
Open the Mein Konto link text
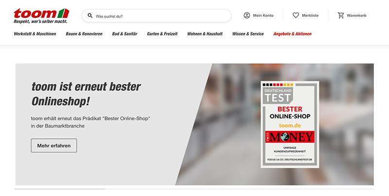[263, 16]
